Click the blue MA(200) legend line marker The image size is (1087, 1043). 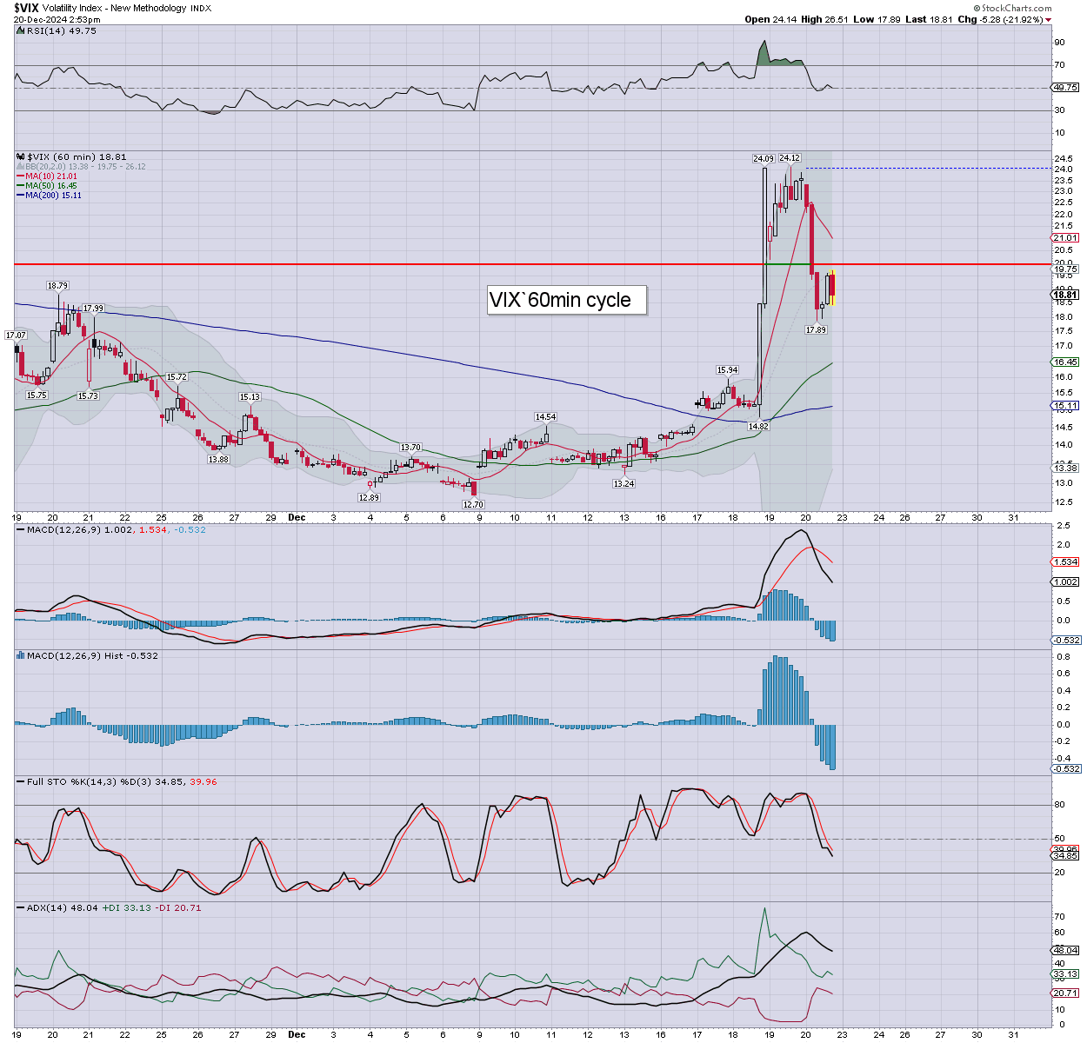(x=20, y=196)
